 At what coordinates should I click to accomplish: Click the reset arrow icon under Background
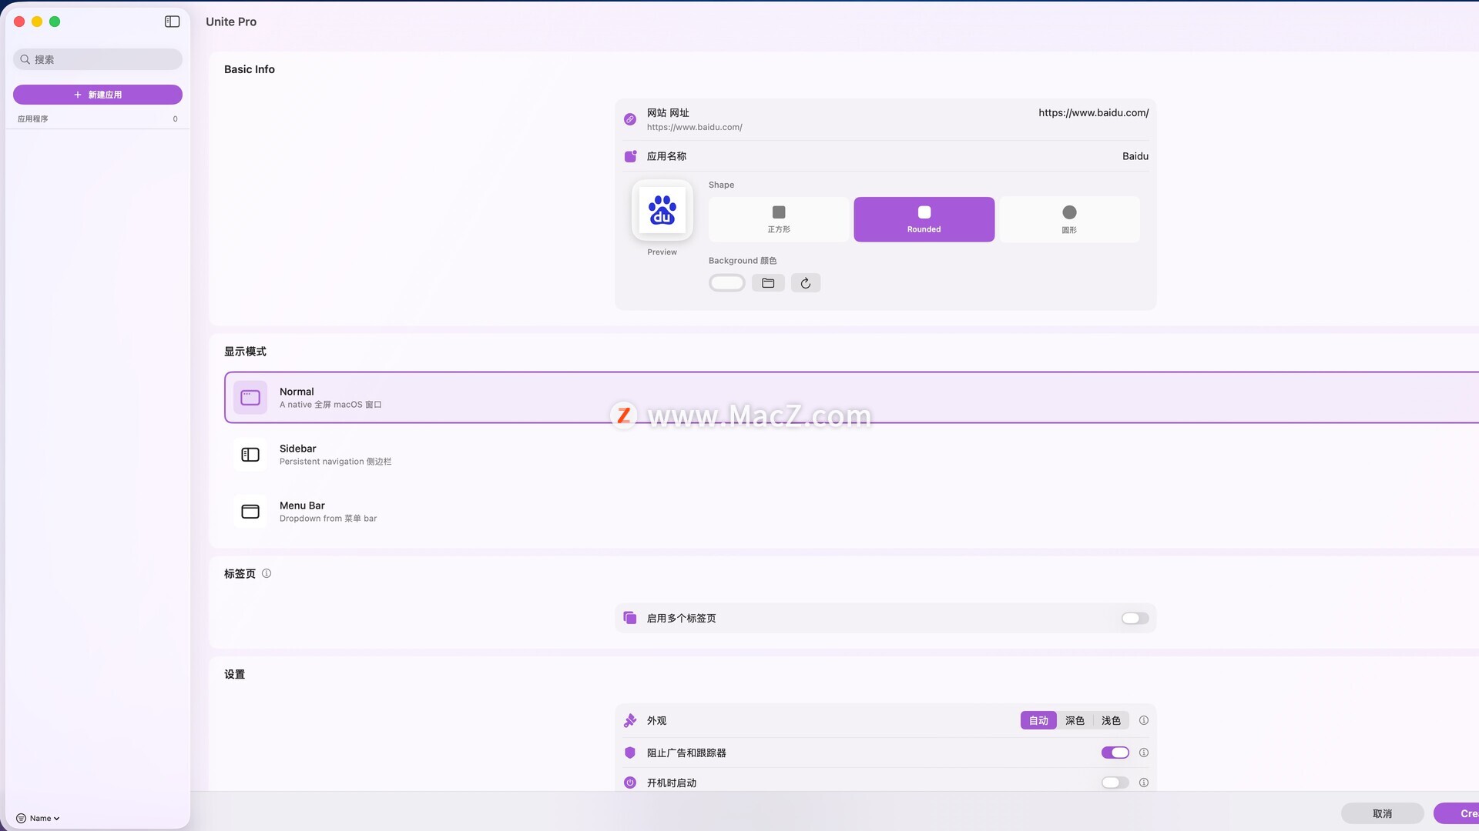tap(805, 283)
